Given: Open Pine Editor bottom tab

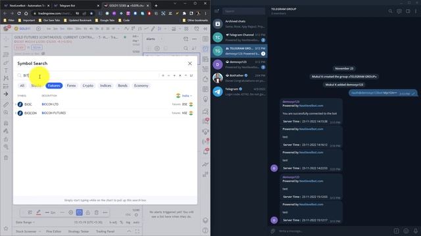Looking at the screenshot, I should (54, 231).
